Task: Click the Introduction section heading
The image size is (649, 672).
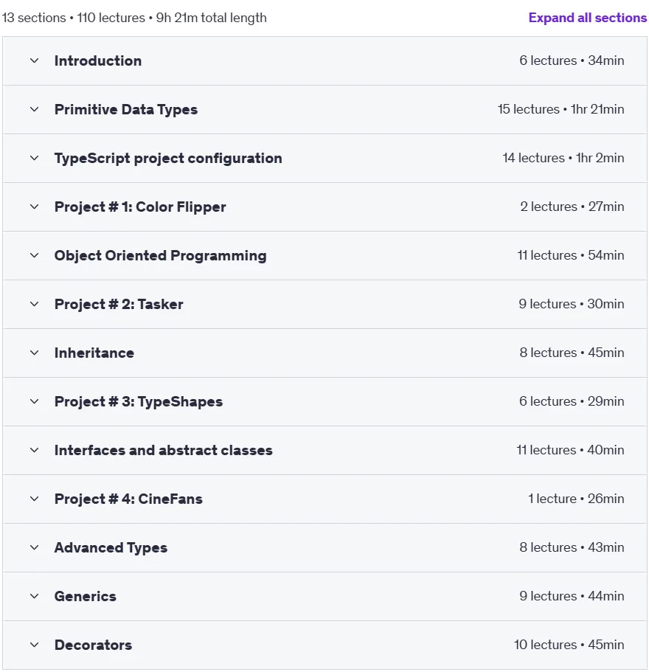Action: click(97, 61)
